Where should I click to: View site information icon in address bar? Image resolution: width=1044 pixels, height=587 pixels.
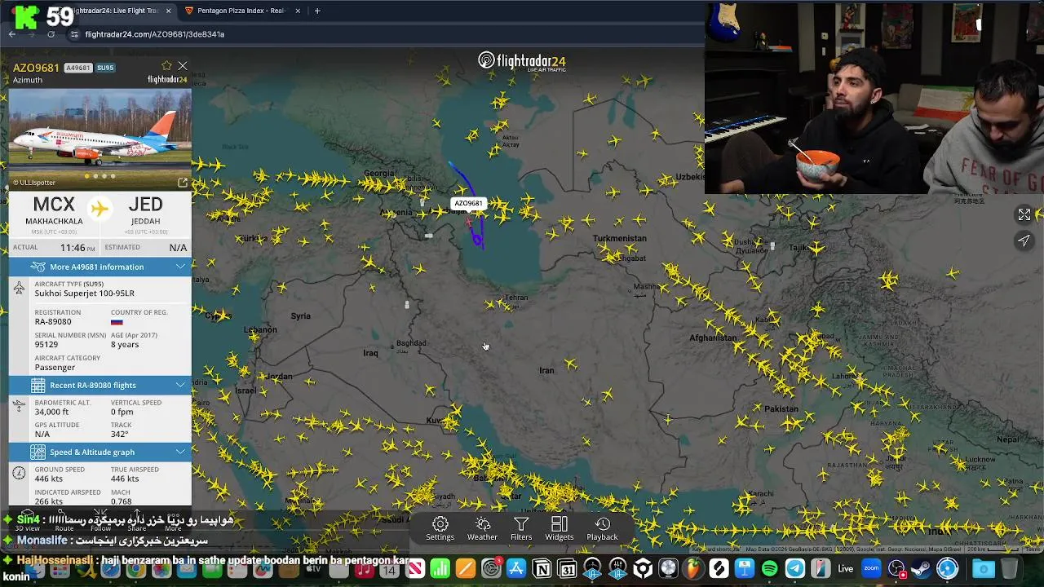[74, 34]
